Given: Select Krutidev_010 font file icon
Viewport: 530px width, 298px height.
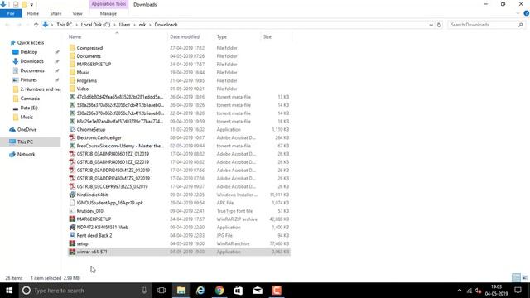Looking at the screenshot, I should [72, 211].
